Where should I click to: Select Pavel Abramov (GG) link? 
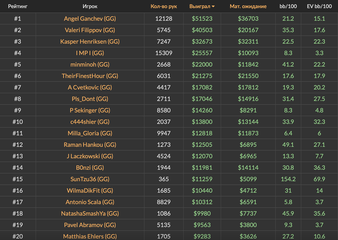pyautogui.click(x=90, y=225)
